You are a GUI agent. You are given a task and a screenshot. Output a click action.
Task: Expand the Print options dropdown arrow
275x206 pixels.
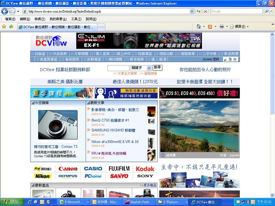tap(227, 27)
